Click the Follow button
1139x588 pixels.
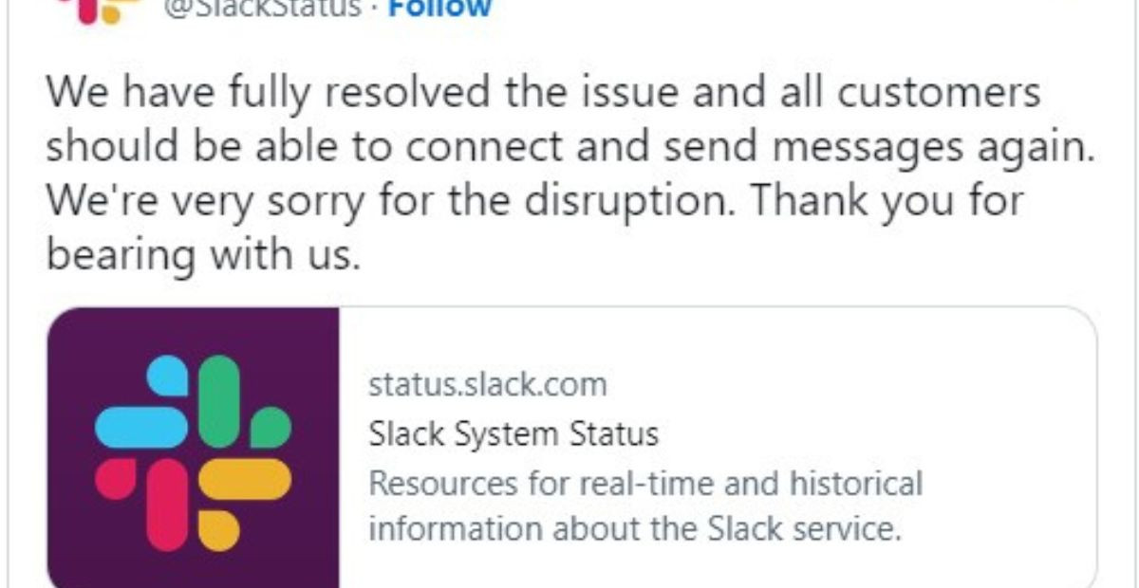[441, 9]
